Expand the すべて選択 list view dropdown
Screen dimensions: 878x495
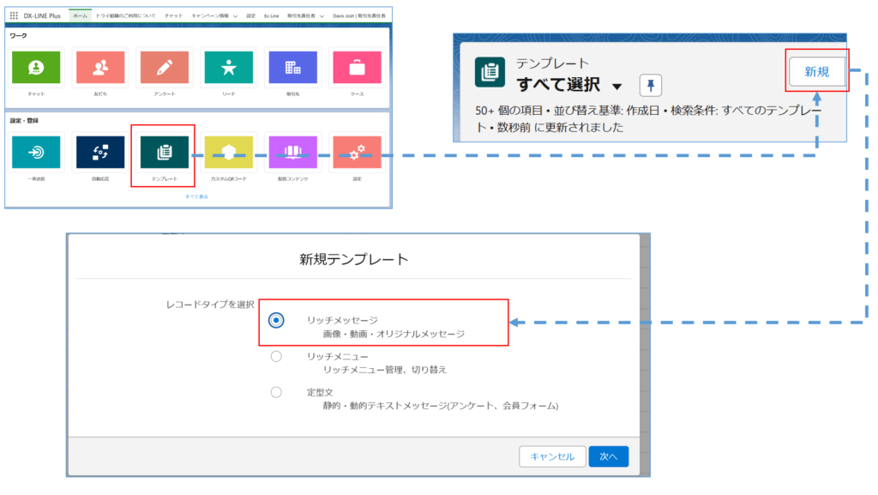click(617, 87)
